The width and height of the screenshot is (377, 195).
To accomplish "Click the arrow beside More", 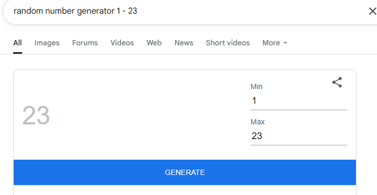I will pos(285,43).
